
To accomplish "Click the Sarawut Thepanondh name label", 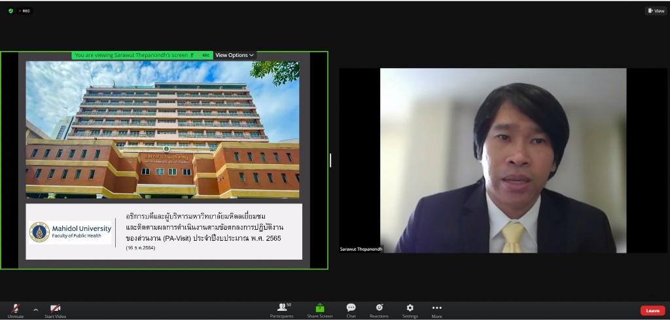I will [361, 249].
